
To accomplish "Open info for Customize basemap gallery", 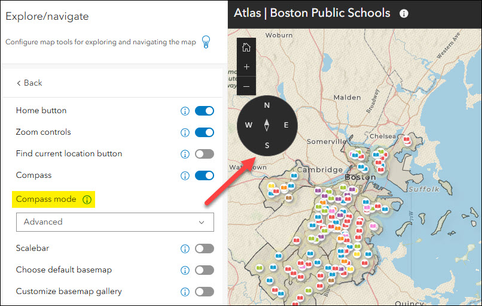I will (x=185, y=292).
